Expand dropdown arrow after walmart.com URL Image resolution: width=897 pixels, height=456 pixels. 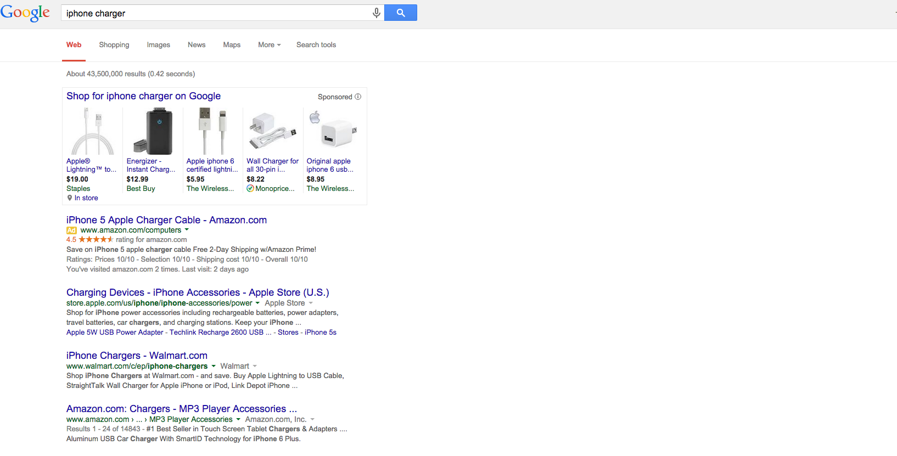[x=214, y=366]
